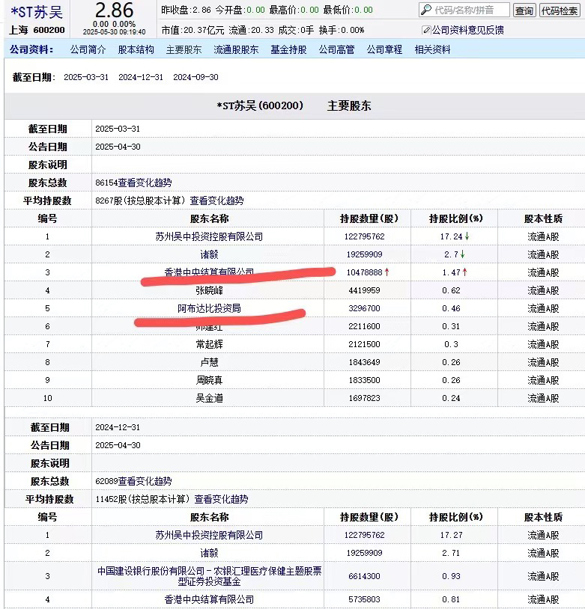This screenshot has height=609, width=585.
Task: Select holding count 122795762 with ratio 17.24
Action: [365, 236]
